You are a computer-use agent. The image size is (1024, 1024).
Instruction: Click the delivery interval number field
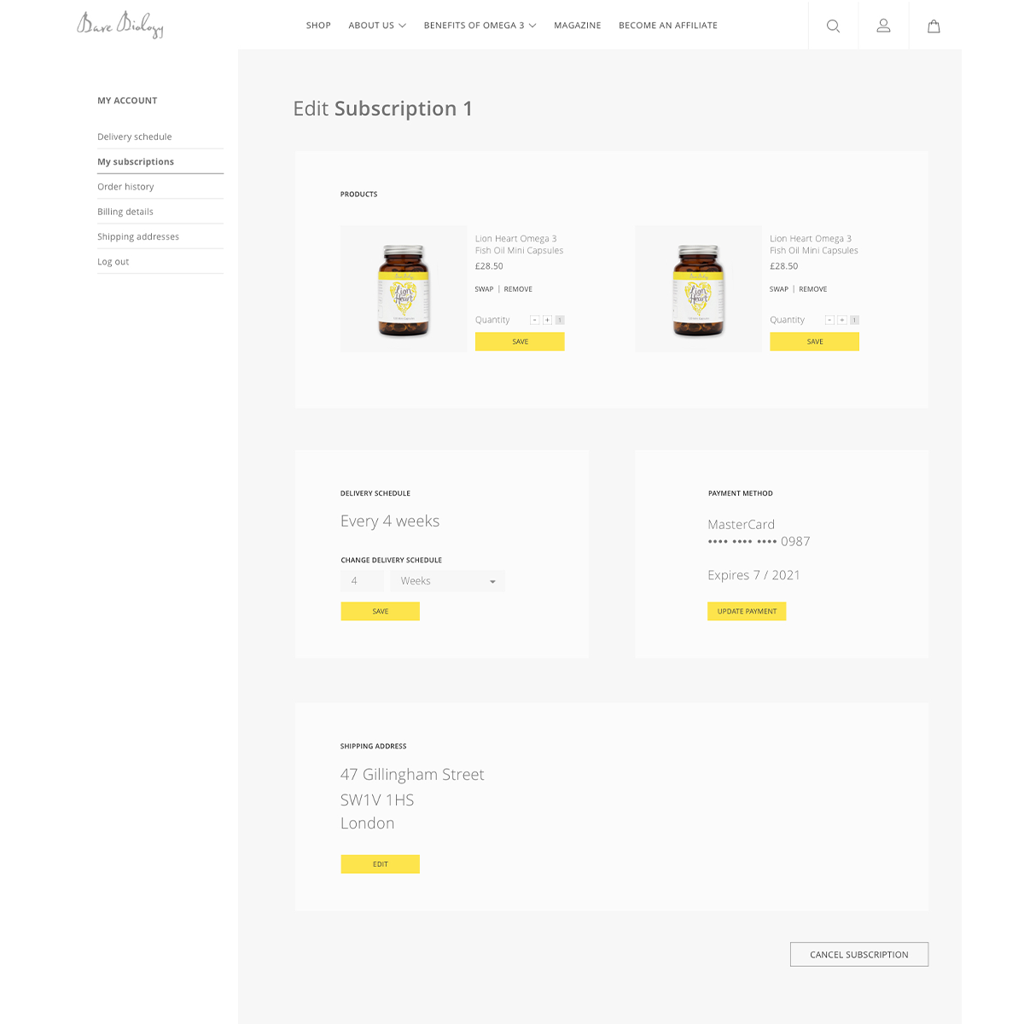click(362, 581)
